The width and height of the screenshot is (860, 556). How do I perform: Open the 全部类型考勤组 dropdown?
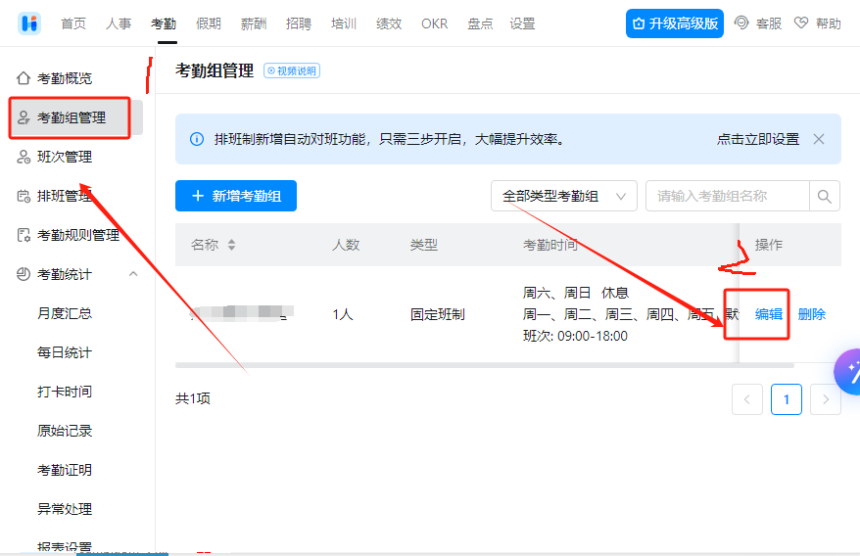[x=563, y=196]
